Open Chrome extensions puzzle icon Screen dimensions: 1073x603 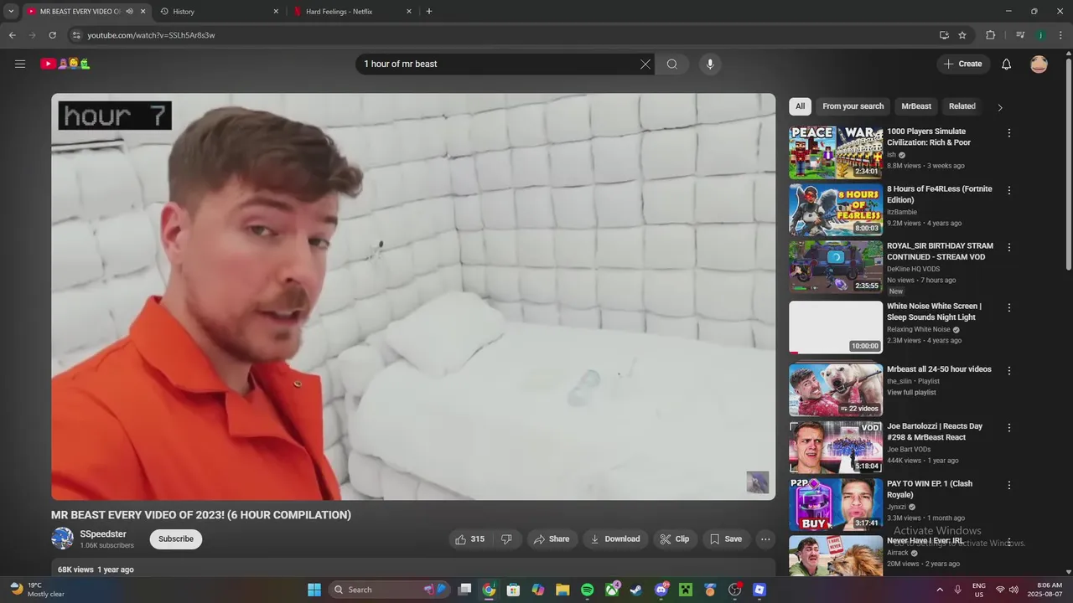(990, 35)
